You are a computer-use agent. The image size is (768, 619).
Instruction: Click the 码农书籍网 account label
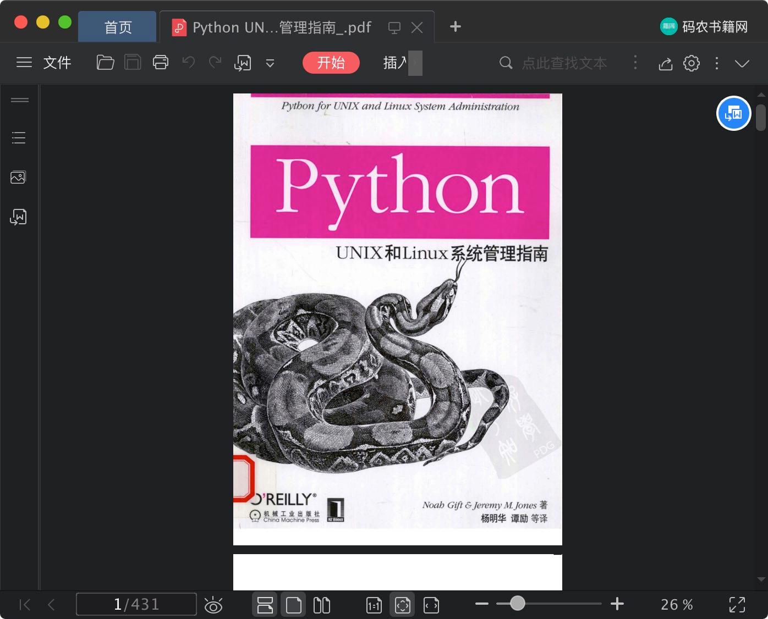click(x=715, y=26)
